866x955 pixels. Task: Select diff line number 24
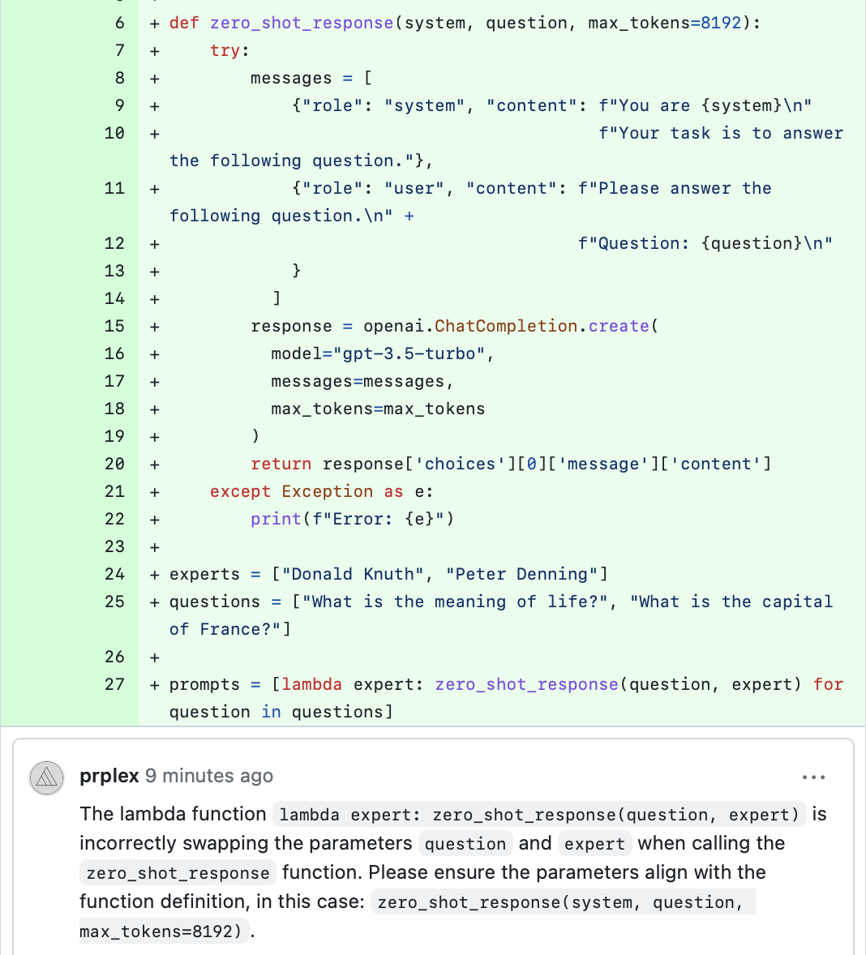[x=115, y=574]
